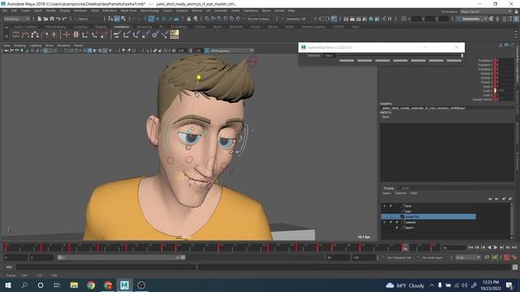
Task: Click the Set Key shelf icon
Action: point(67,34)
